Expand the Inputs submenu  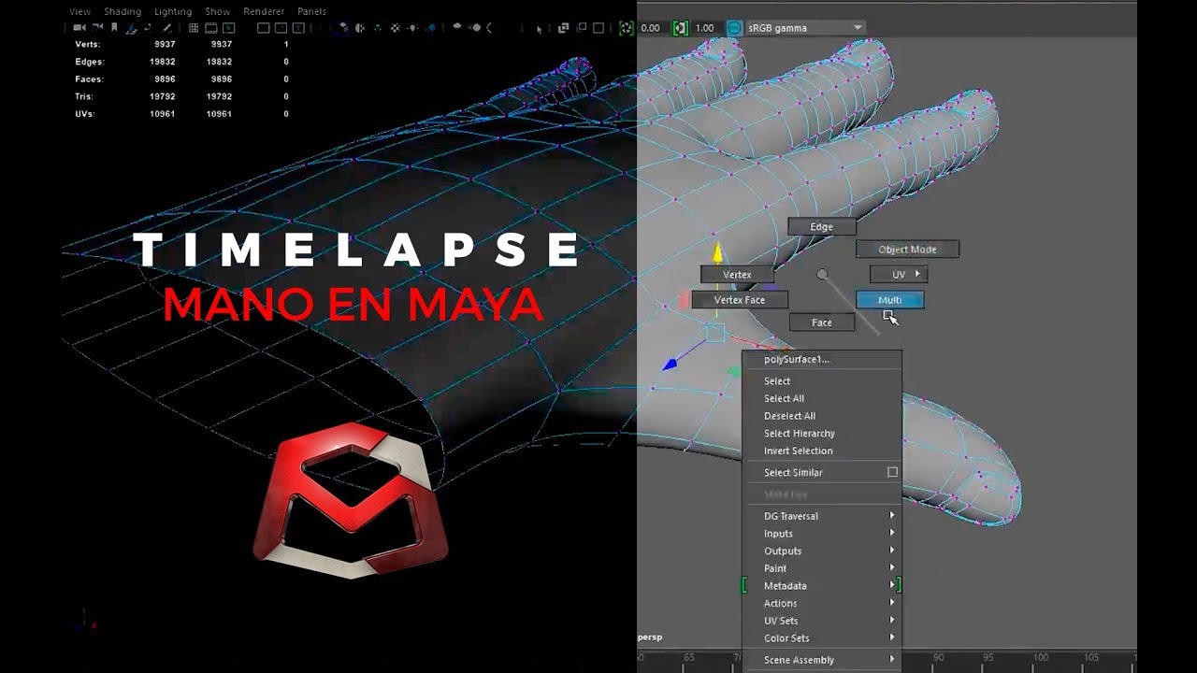coord(821,534)
